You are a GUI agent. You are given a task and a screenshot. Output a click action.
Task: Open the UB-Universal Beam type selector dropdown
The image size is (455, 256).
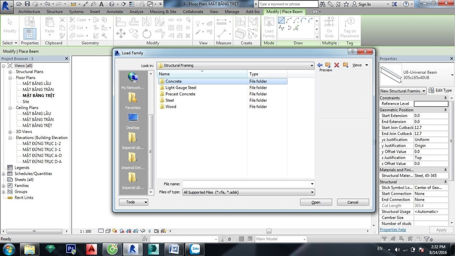pyautogui.click(x=452, y=75)
